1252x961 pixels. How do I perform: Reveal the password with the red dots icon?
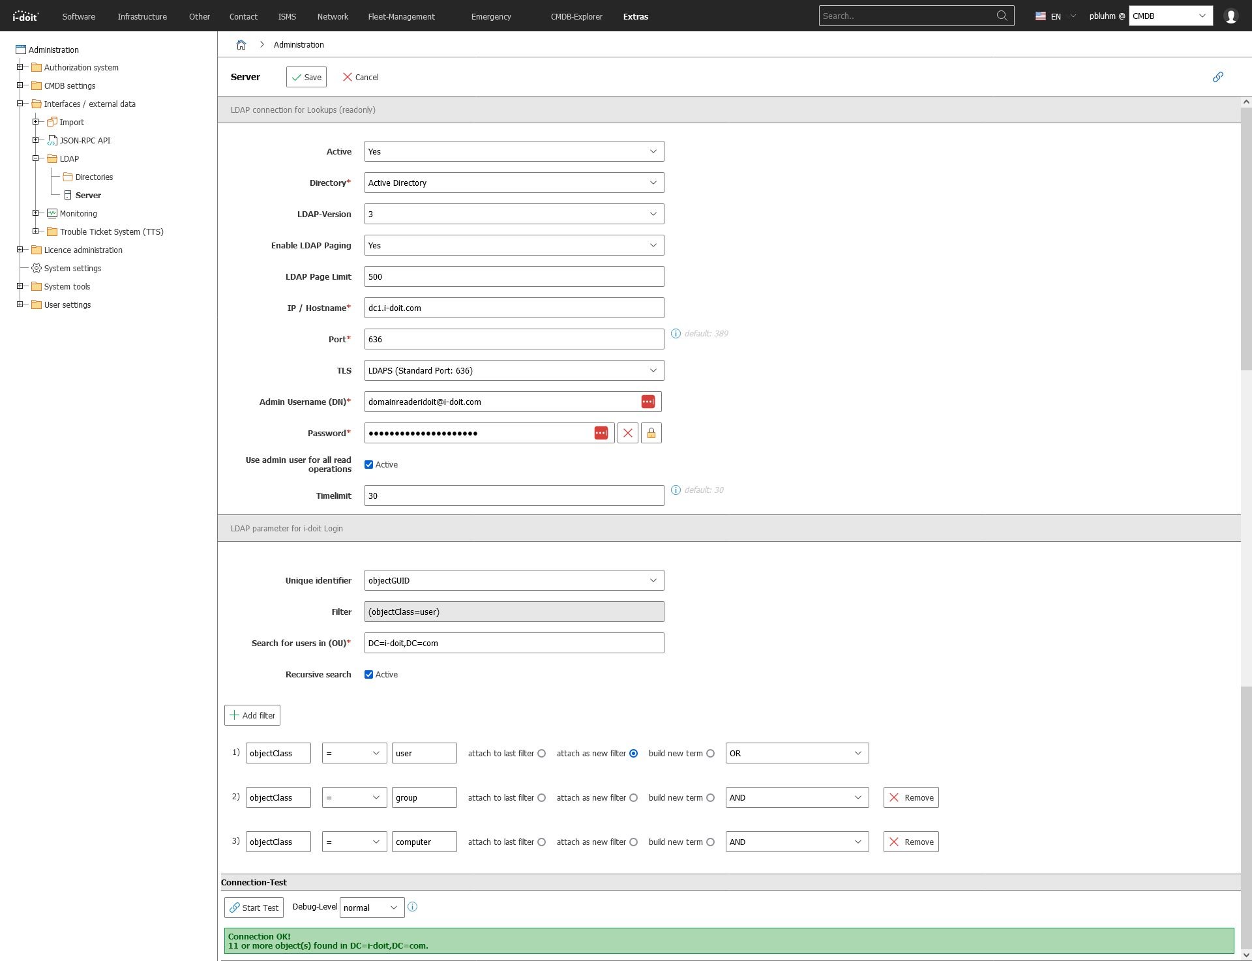pos(601,432)
